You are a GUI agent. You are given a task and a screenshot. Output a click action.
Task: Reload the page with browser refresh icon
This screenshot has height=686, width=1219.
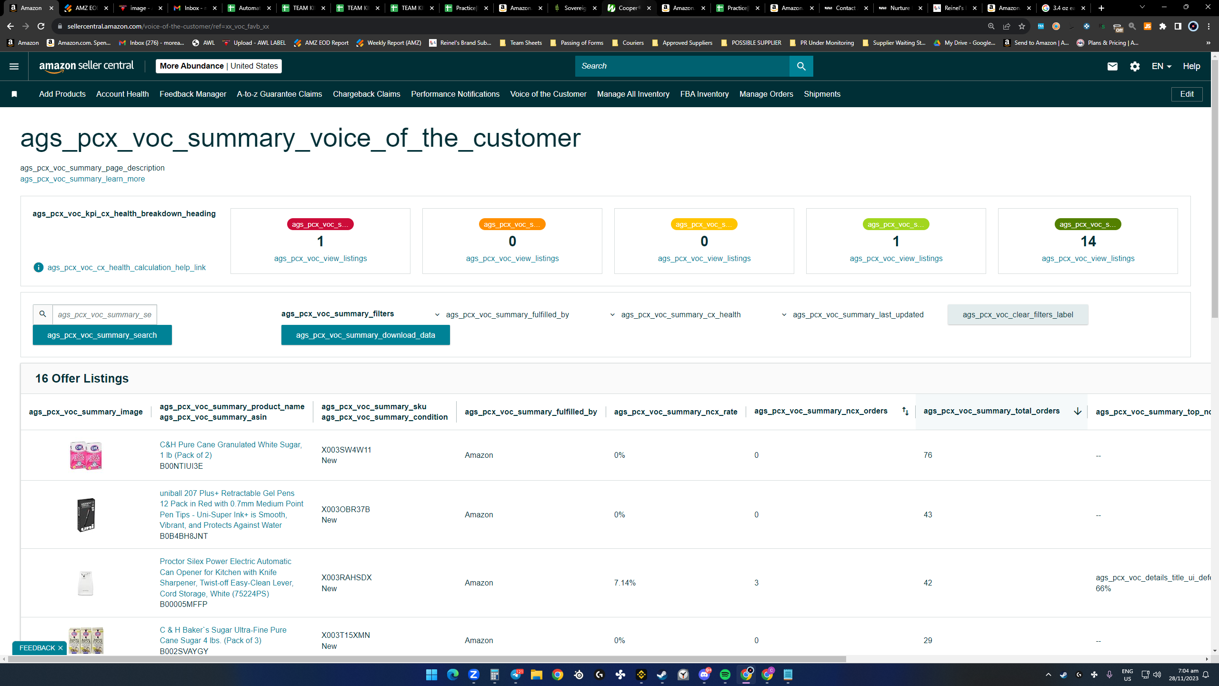[x=41, y=26]
